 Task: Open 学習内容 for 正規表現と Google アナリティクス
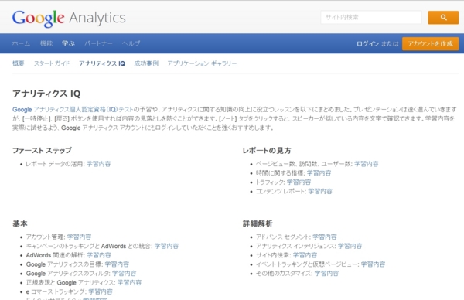pyautogui.click(x=129, y=283)
